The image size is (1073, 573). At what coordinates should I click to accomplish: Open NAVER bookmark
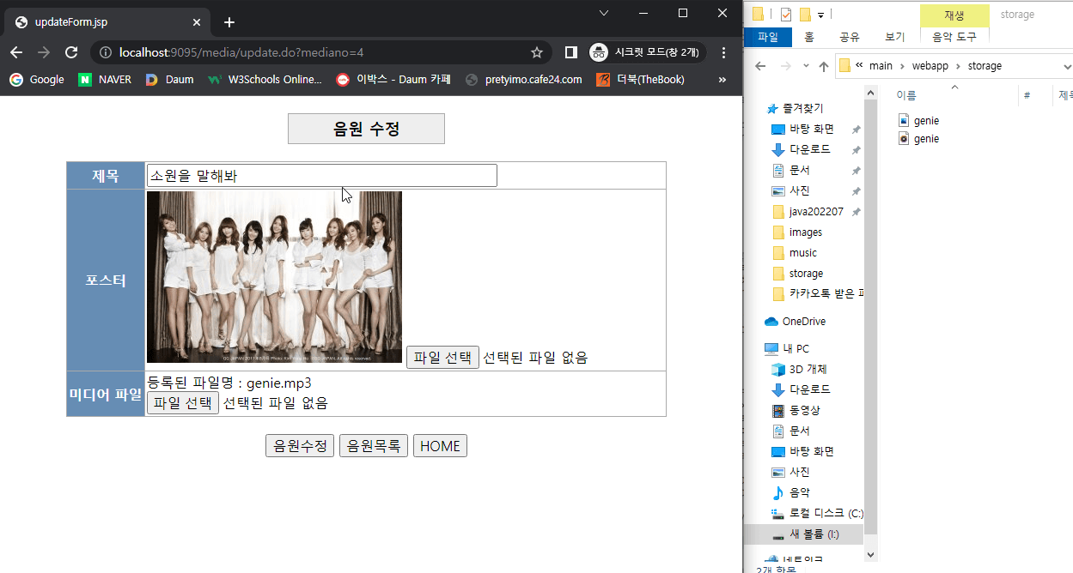(105, 79)
